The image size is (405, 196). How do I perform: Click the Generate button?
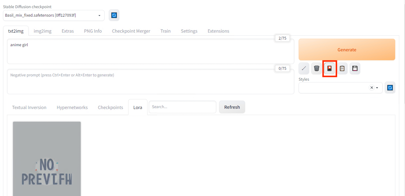347,50
